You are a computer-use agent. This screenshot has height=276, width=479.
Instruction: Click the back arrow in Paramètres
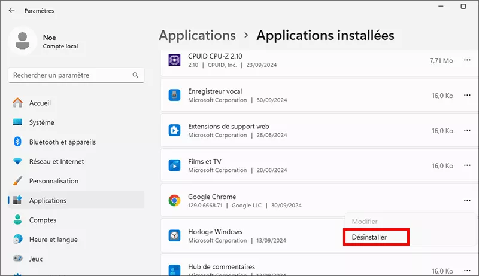[x=11, y=10]
